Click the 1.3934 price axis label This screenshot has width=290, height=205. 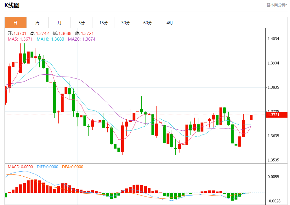coord(273,63)
